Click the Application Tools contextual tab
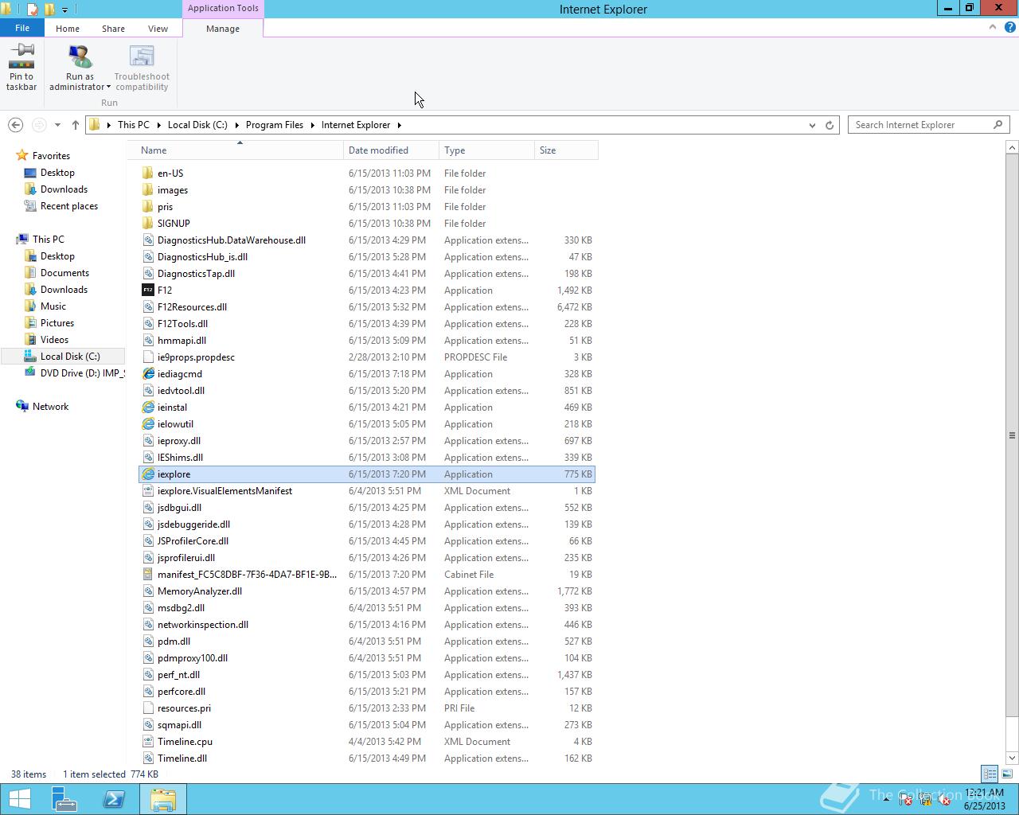Image resolution: width=1019 pixels, height=815 pixels. [223, 9]
